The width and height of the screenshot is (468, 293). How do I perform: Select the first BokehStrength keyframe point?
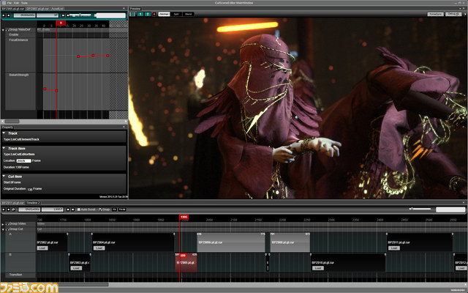click(x=45, y=89)
